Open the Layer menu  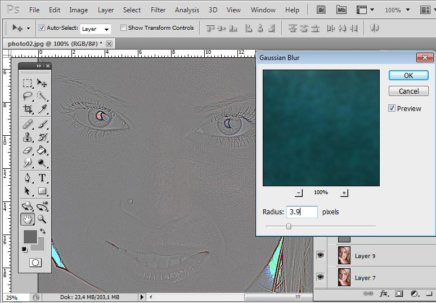[106, 10]
